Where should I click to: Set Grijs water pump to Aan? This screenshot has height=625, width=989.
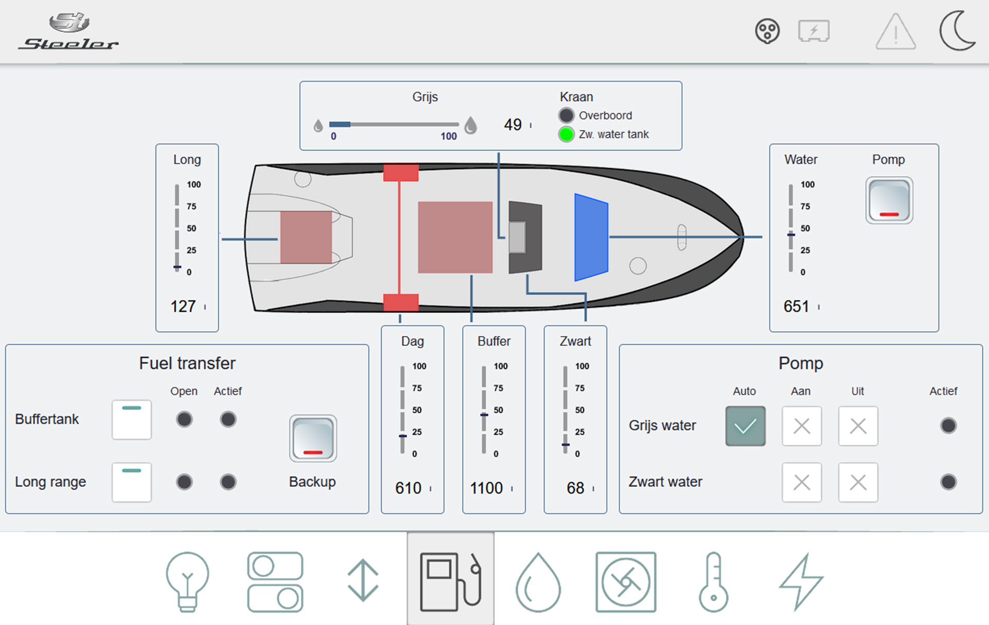point(802,426)
